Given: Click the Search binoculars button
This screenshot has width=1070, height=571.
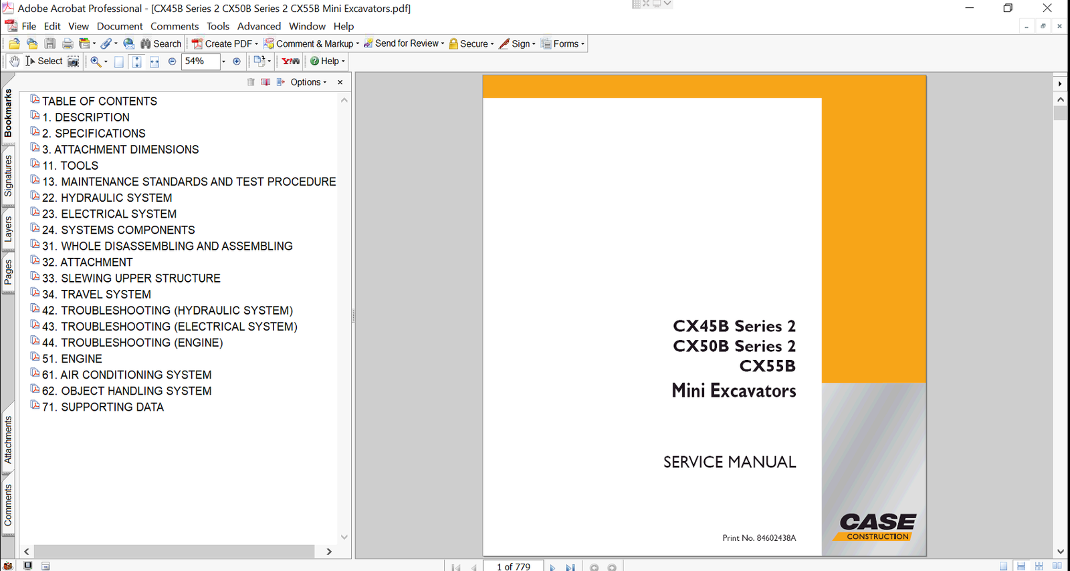Looking at the screenshot, I should (160, 44).
